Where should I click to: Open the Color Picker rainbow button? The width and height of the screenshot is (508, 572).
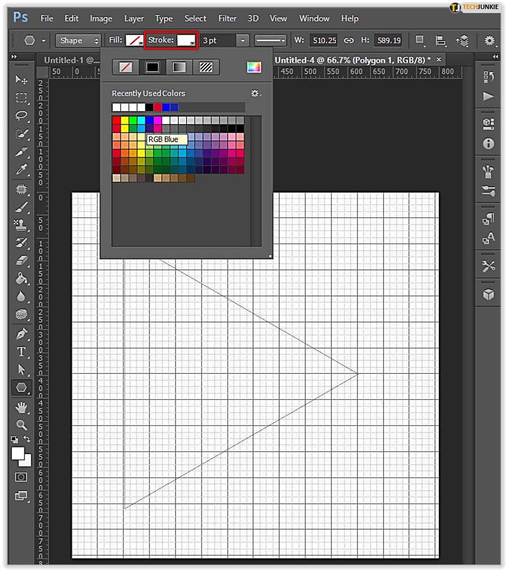click(x=254, y=67)
